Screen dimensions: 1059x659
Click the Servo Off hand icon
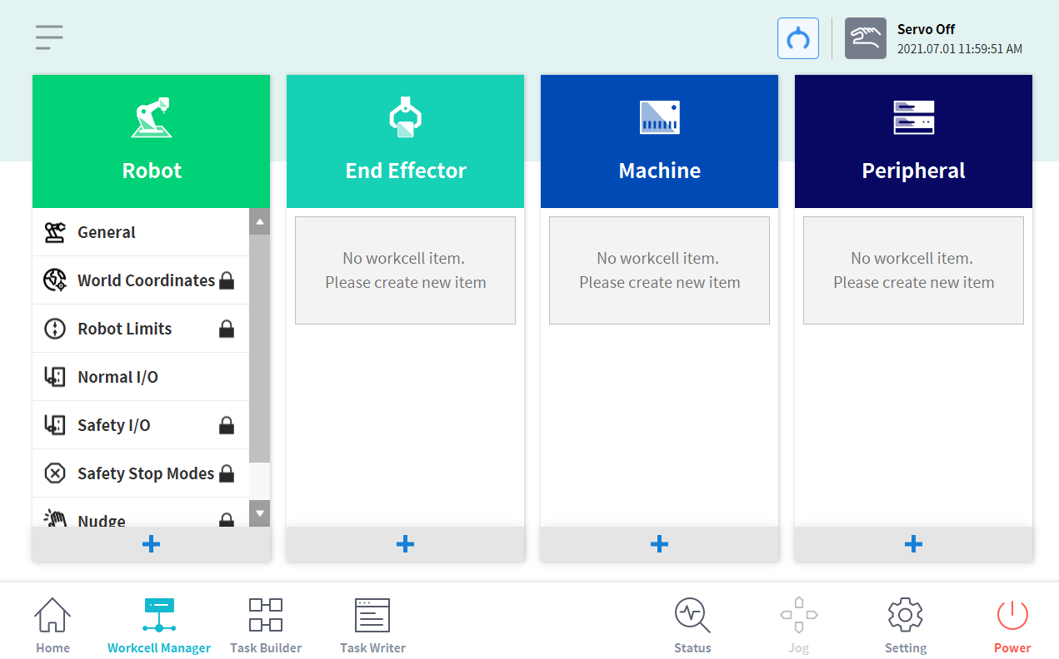[x=865, y=38]
